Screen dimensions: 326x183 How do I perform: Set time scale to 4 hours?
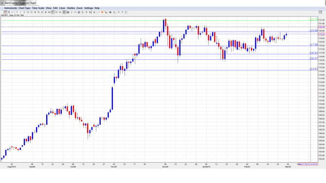point(46,12)
